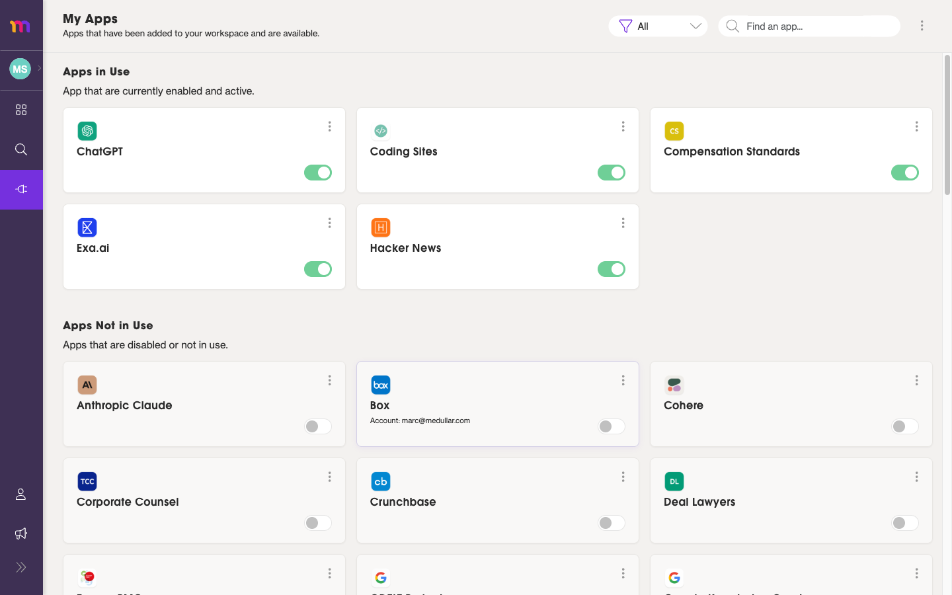Click the Exa.ai app icon
The width and height of the screenshot is (952, 595).
[87, 227]
